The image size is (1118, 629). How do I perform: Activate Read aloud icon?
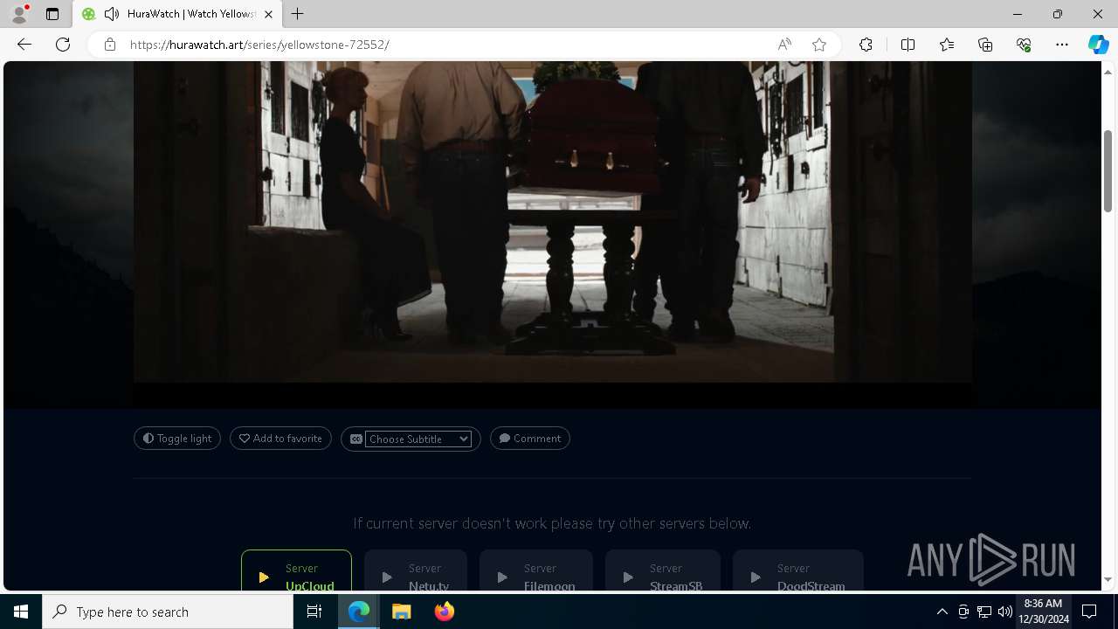click(784, 45)
